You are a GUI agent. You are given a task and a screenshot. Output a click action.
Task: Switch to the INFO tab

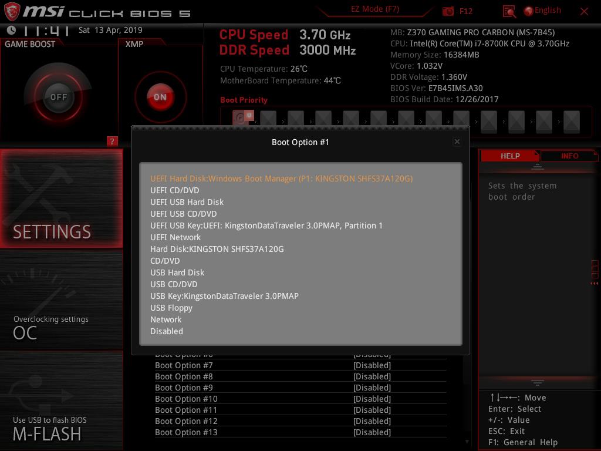click(569, 156)
